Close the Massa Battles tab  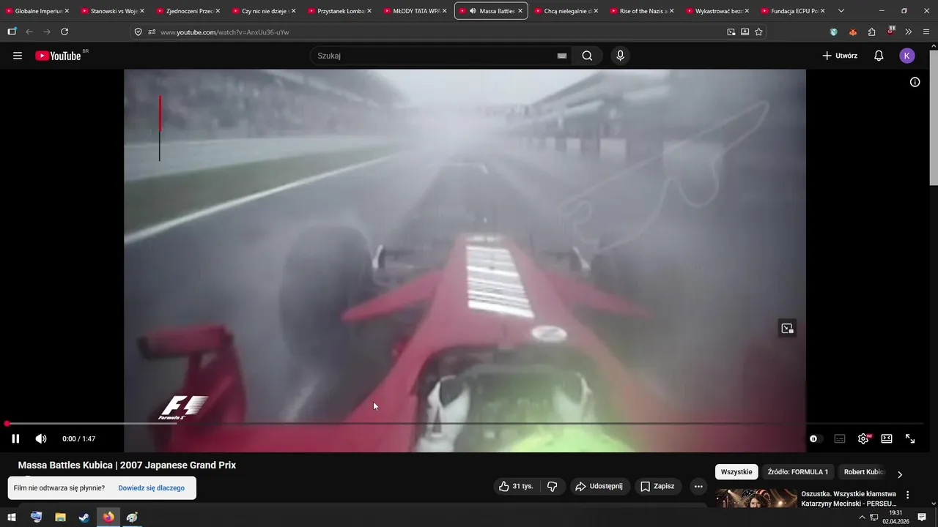tap(520, 11)
